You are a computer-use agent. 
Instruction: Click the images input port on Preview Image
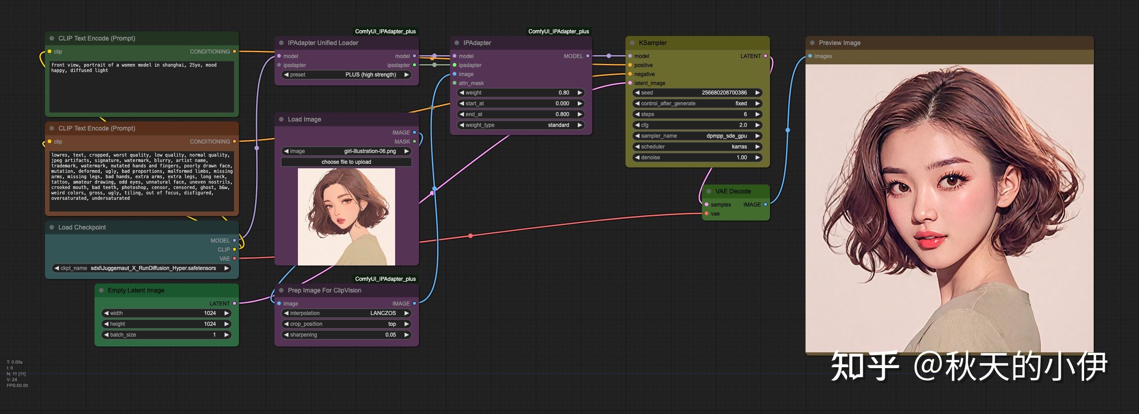point(810,56)
